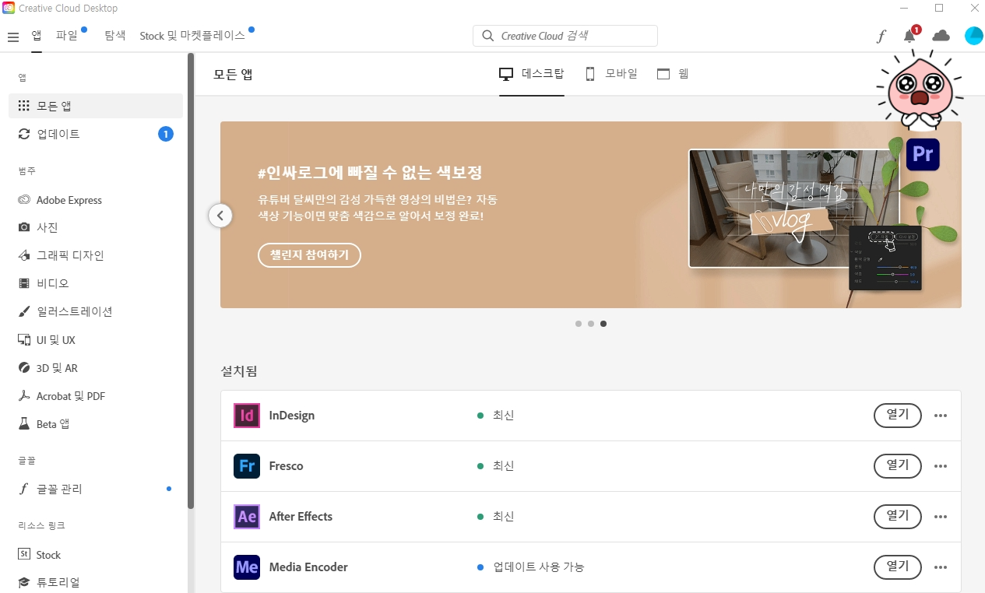Image resolution: width=985 pixels, height=593 pixels.
Task: Switch to the 탐색 top tab
Action: [x=114, y=36]
